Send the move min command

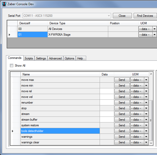tap(122, 86)
